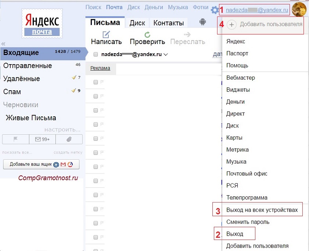The height and width of the screenshot is (251, 309).
Task: Select Телепрограмма in the account menu
Action: [247, 198]
